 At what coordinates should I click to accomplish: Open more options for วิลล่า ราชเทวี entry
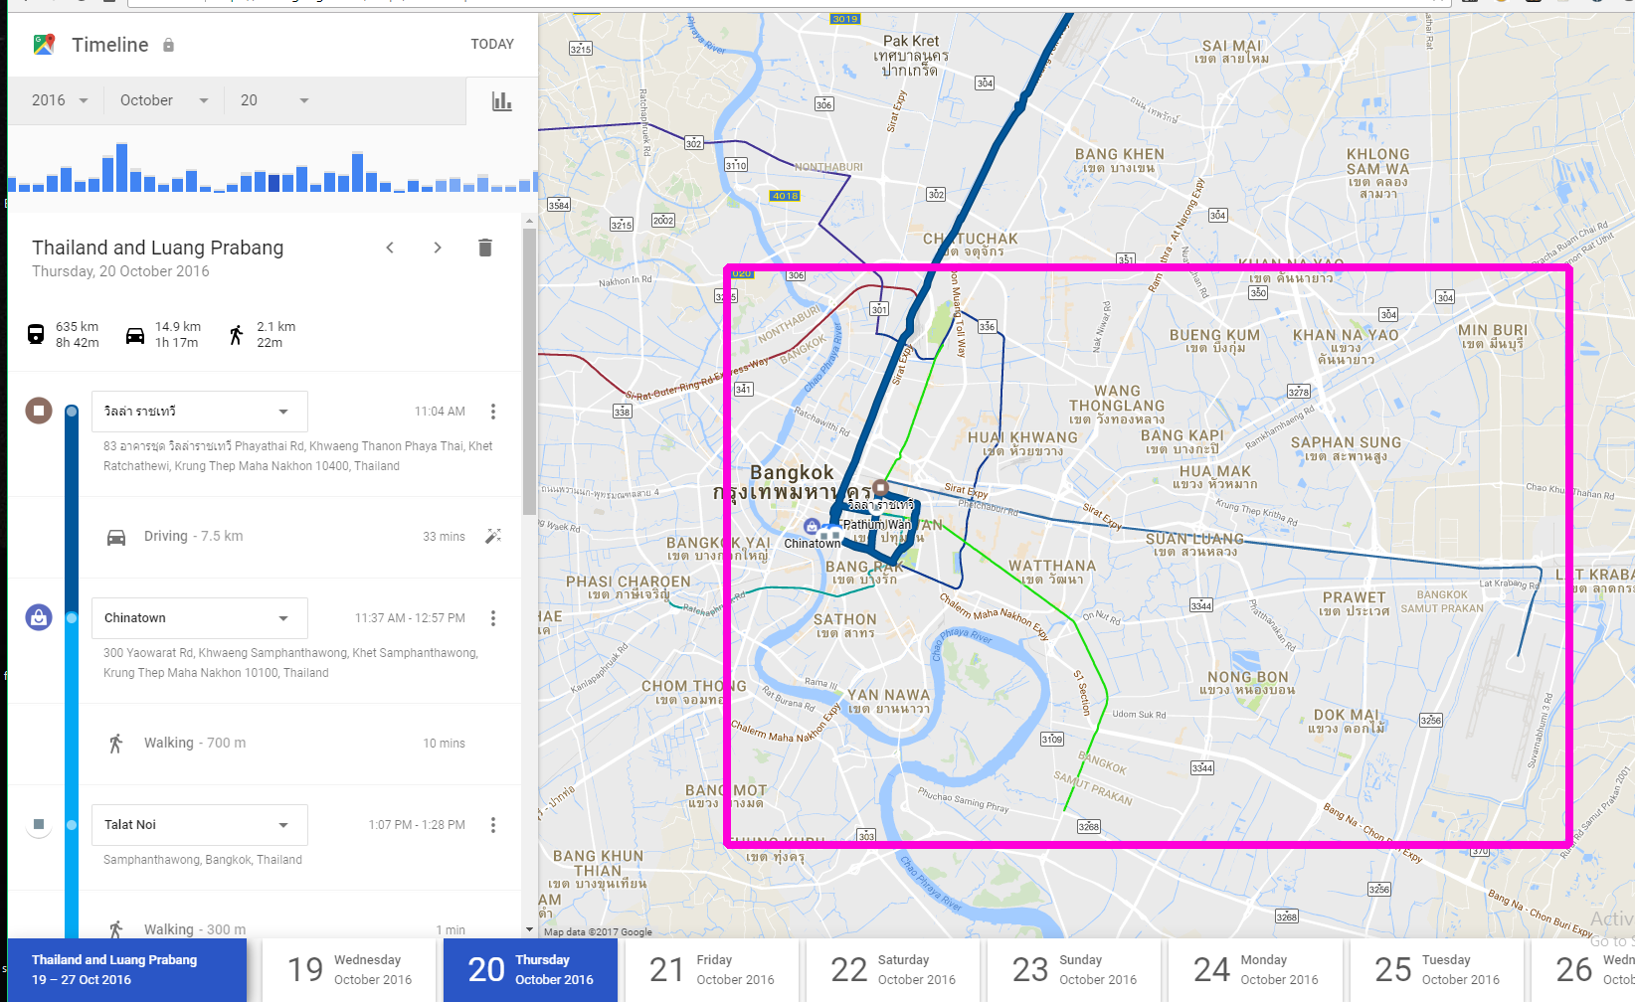pos(493,412)
